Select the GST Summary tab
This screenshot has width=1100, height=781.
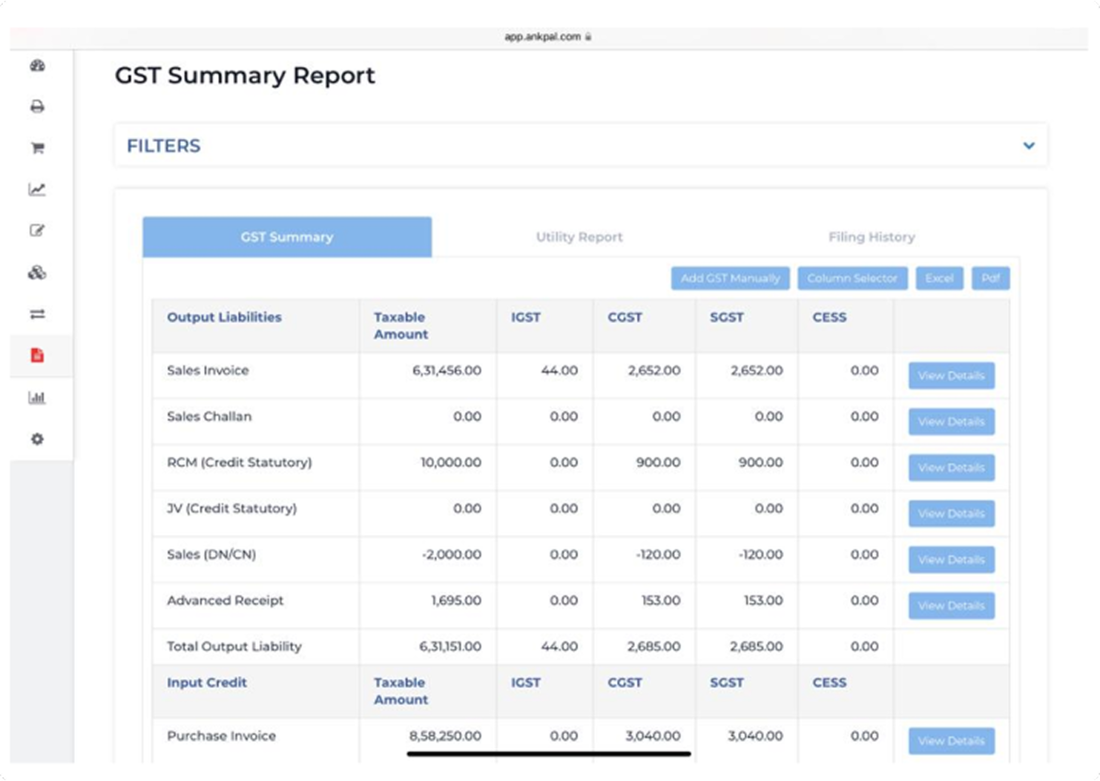click(287, 237)
